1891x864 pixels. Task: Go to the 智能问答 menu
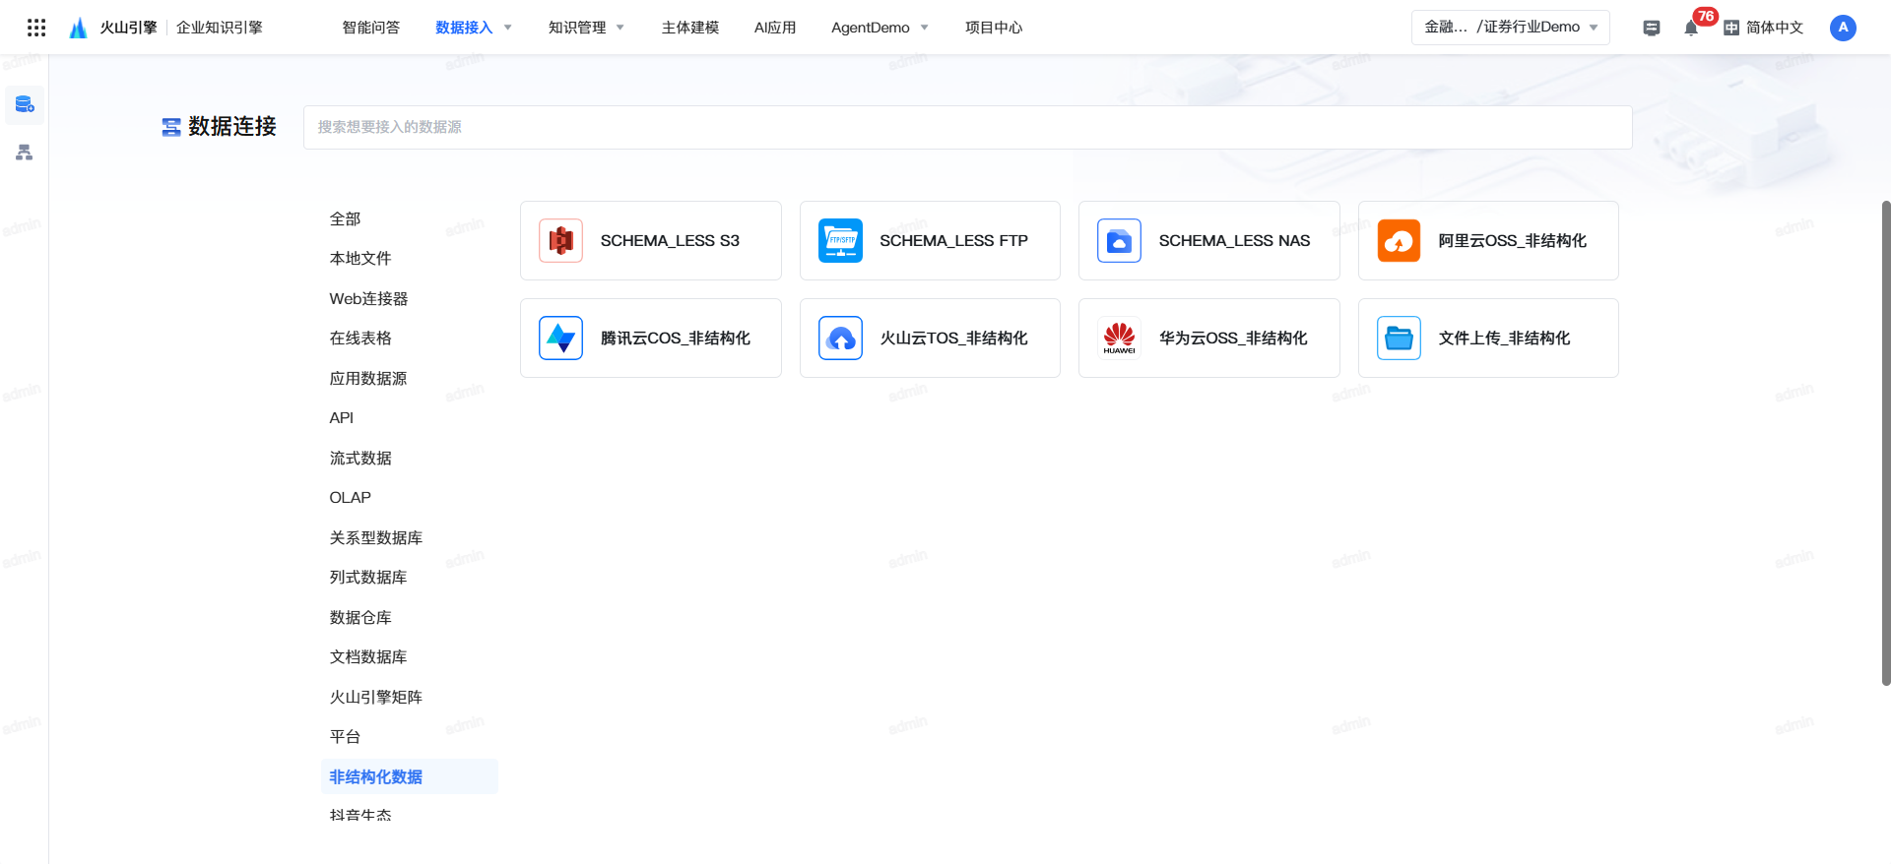point(371,28)
